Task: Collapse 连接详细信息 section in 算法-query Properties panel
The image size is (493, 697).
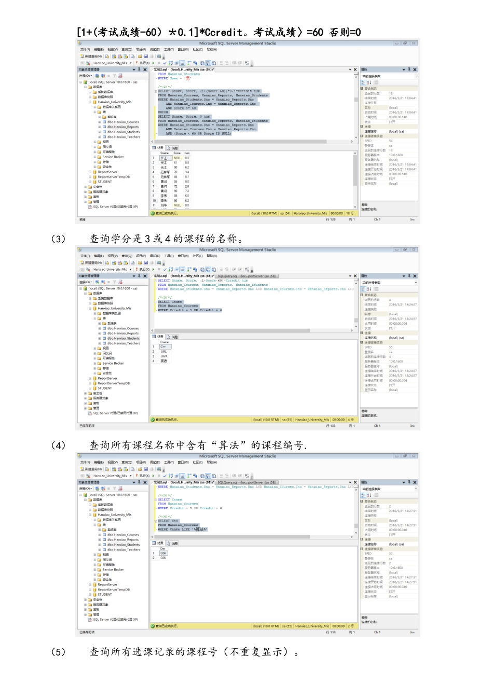Action: click(362, 549)
